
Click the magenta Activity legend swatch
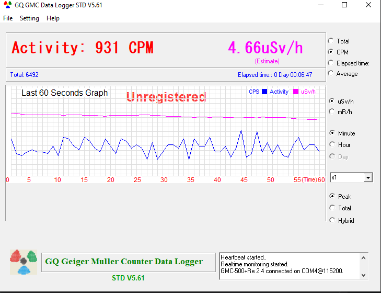point(296,92)
